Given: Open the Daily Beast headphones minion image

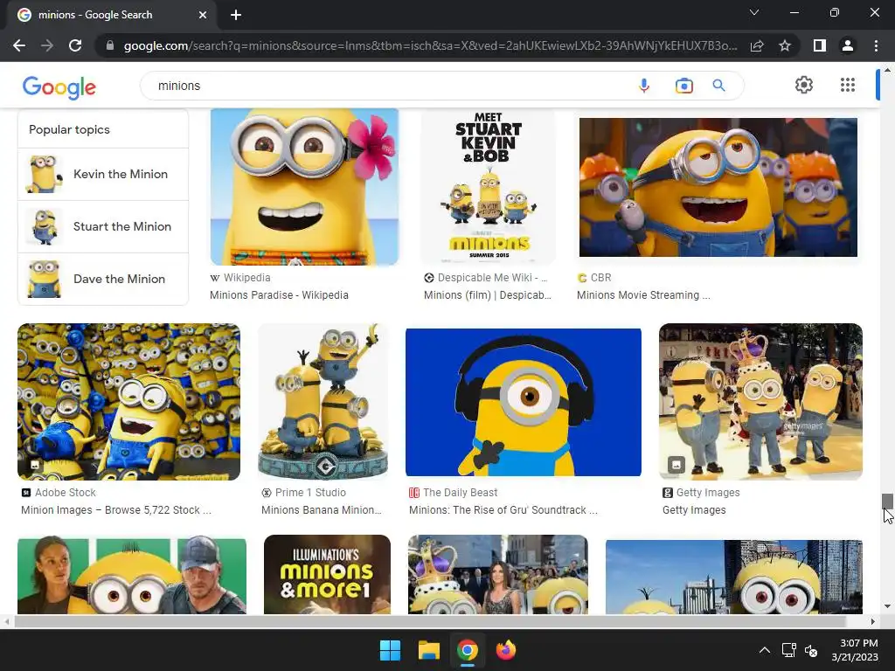Looking at the screenshot, I should [524, 402].
